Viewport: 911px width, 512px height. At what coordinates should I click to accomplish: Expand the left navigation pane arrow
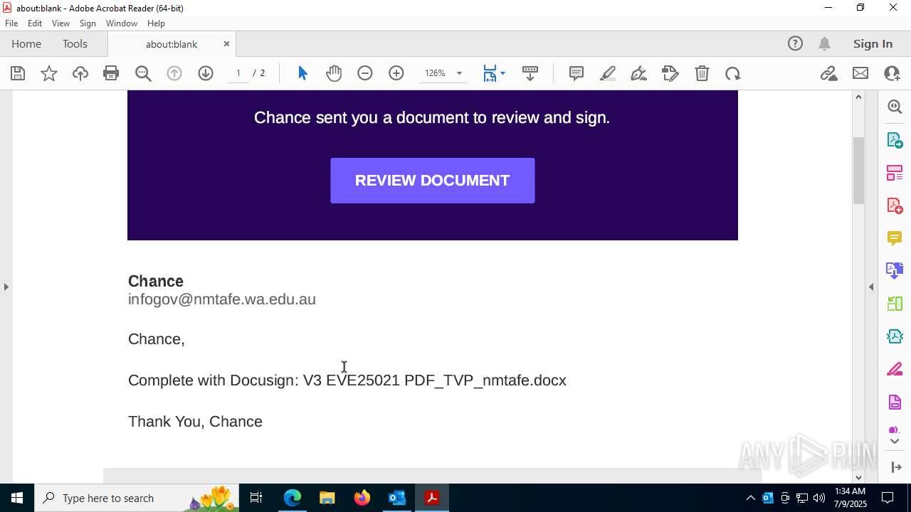coord(6,287)
